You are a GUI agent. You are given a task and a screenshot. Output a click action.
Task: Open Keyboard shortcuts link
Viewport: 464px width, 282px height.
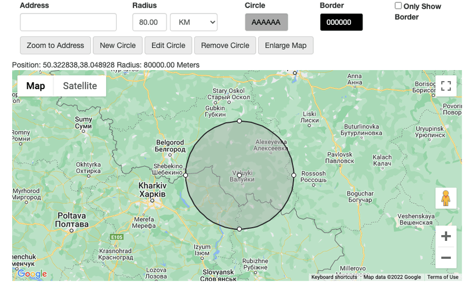(334, 277)
